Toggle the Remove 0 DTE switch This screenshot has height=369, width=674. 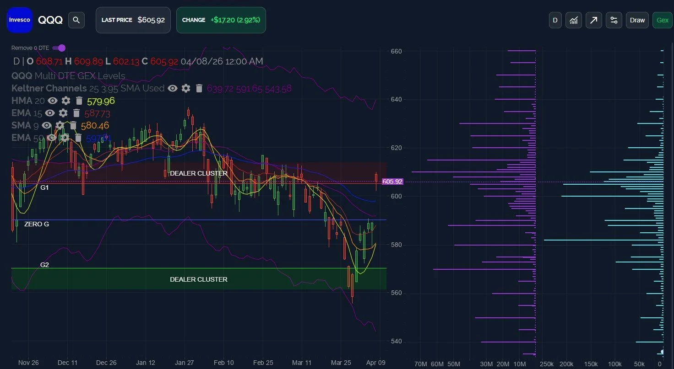point(59,48)
